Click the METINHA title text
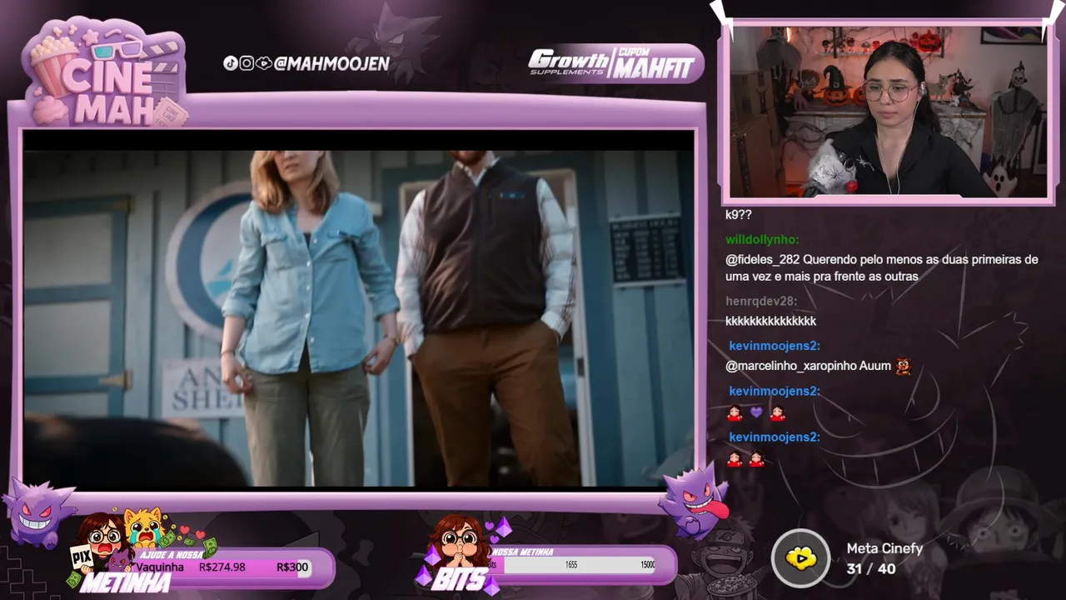 125,582
